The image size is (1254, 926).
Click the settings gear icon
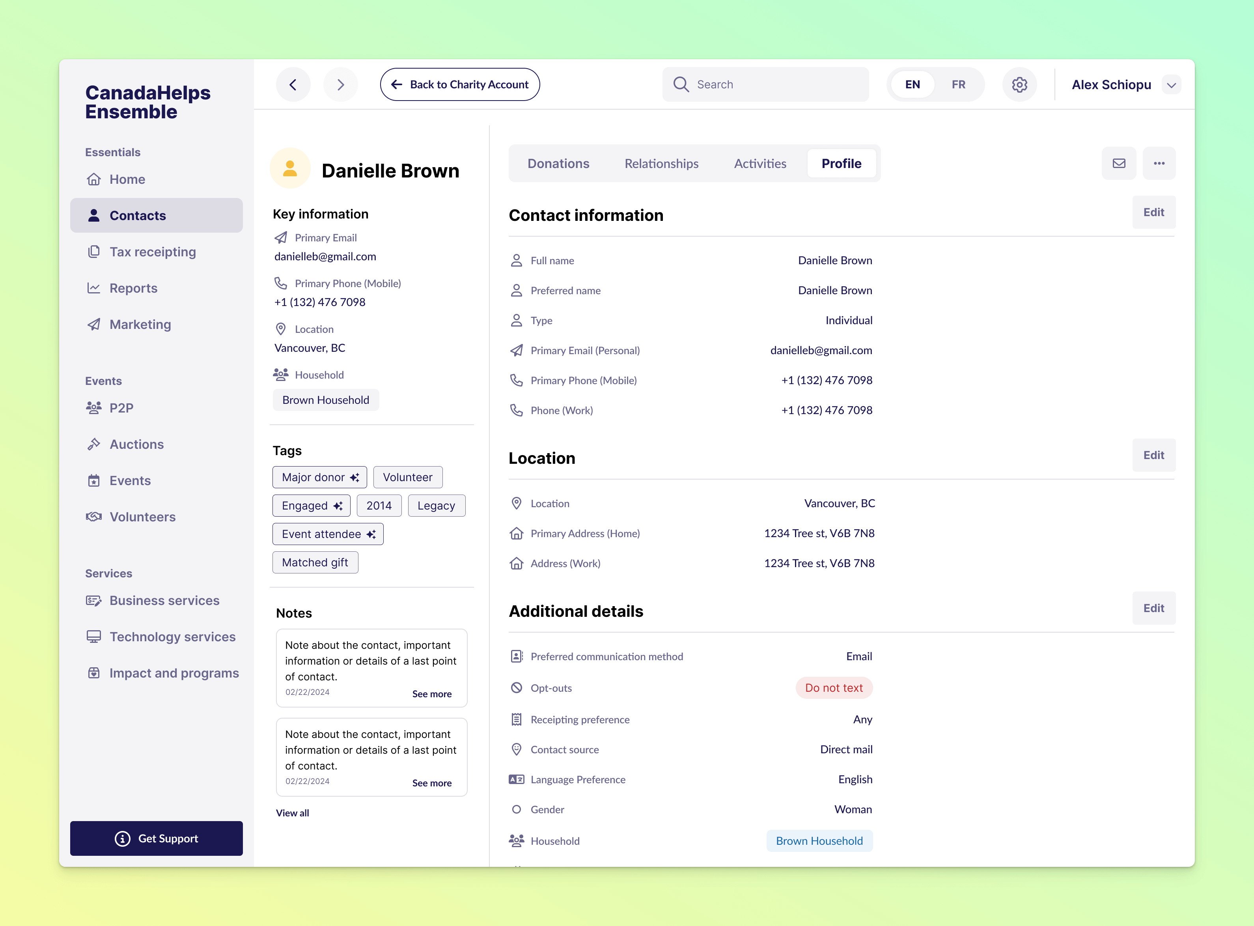1019,85
